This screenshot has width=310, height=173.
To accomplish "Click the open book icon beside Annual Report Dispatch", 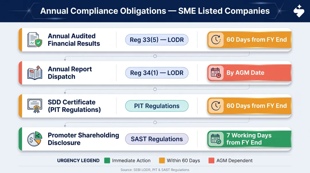I will coord(35,73).
